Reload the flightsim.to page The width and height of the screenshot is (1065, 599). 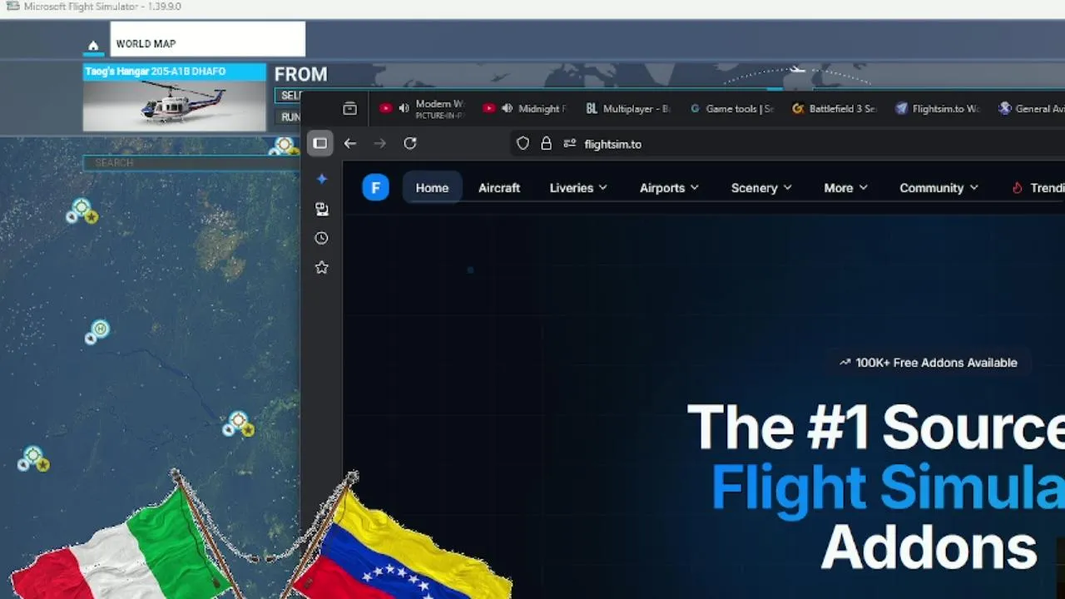(x=410, y=143)
